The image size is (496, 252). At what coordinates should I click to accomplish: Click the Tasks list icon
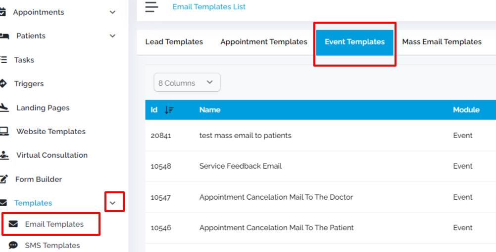click(3, 60)
